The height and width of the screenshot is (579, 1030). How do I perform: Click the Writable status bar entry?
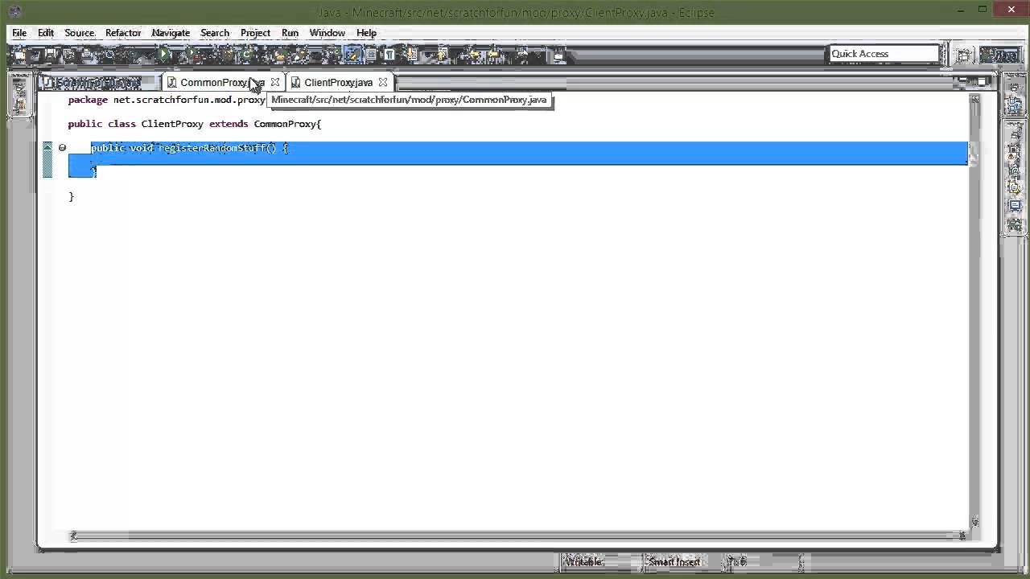pos(583,561)
